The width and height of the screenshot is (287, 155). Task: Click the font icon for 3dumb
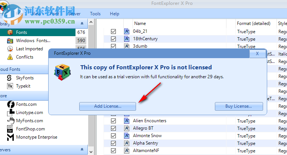127,46
